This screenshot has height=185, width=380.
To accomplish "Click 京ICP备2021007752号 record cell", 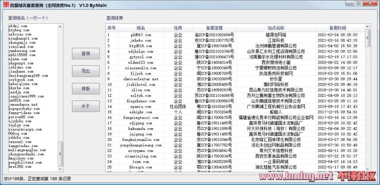I will [214, 41].
